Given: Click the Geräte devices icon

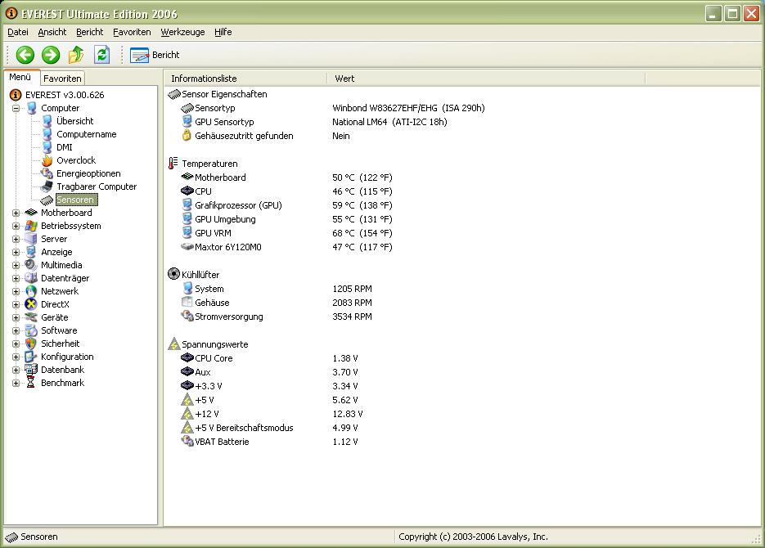Looking at the screenshot, I should tap(31, 317).
